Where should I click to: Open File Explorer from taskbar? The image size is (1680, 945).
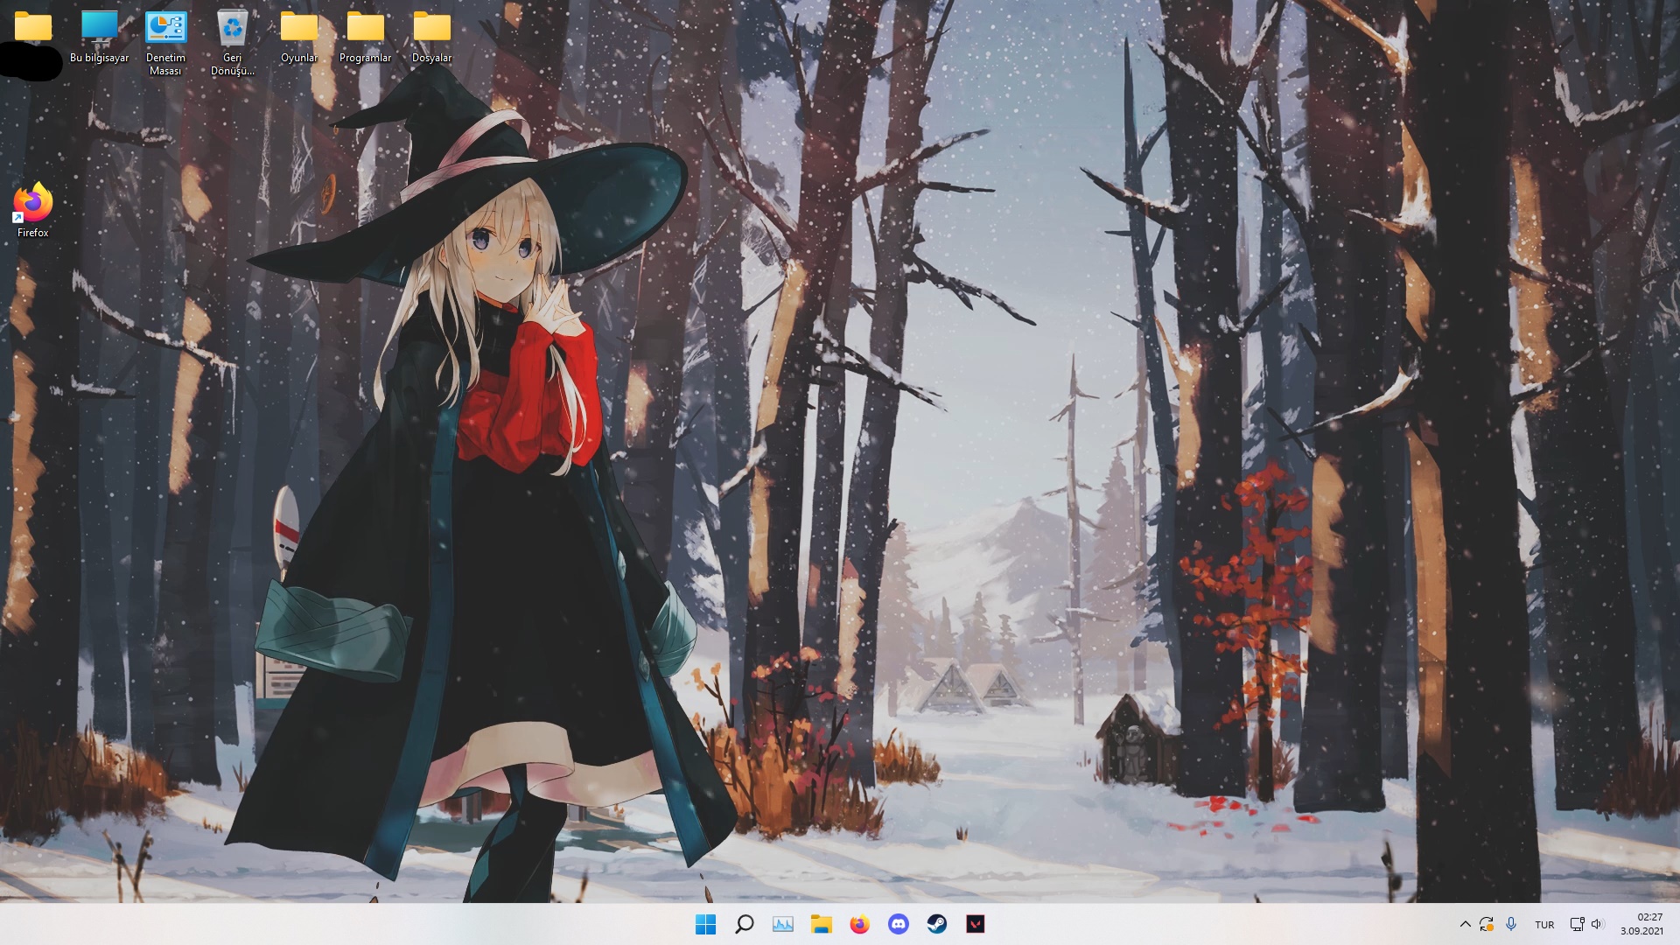click(821, 924)
